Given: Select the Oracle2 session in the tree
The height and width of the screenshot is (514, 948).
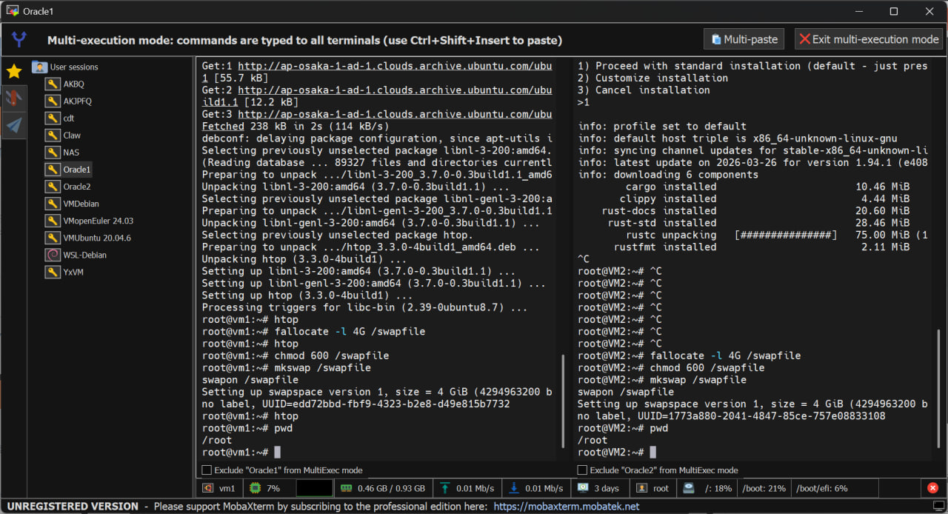Looking at the screenshot, I should click(x=76, y=187).
